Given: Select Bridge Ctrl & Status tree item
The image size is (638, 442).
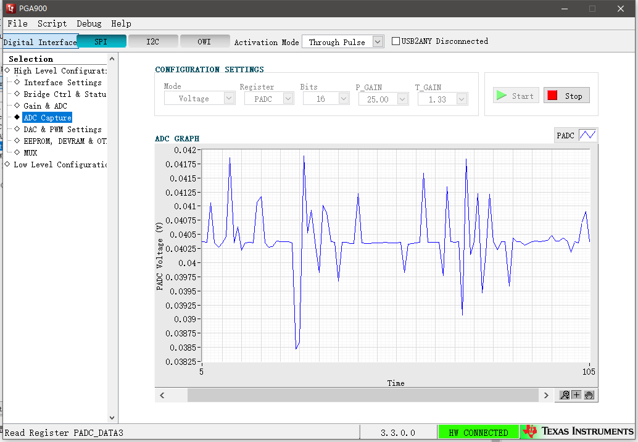Looking at the screenshot, I should point(65,94).
